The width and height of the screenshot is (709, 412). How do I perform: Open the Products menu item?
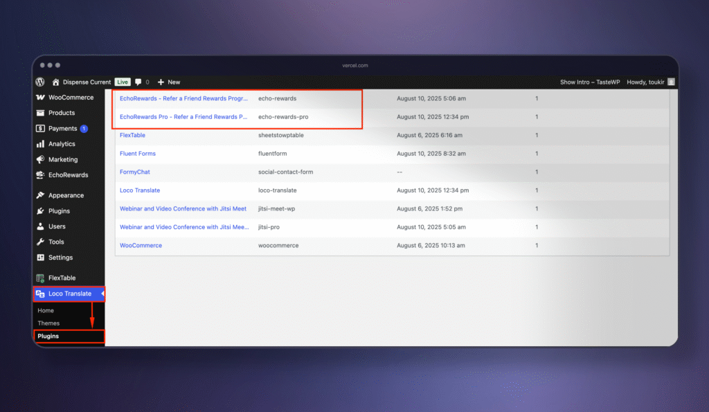pyautogui.click(x=62, y=113)
